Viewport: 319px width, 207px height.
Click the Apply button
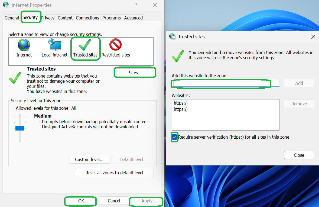[147, 201]
